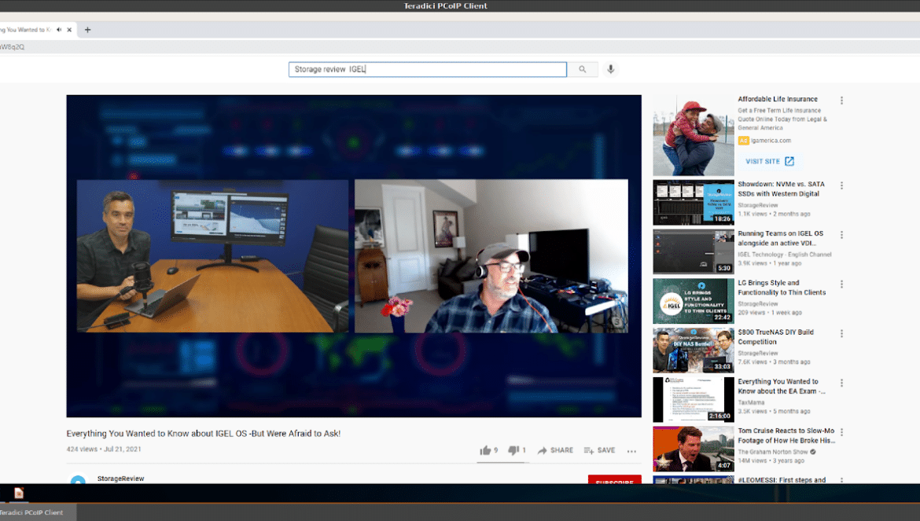Play the NVMe vs. SATA SSDs thumbnail

click(694, 202)
